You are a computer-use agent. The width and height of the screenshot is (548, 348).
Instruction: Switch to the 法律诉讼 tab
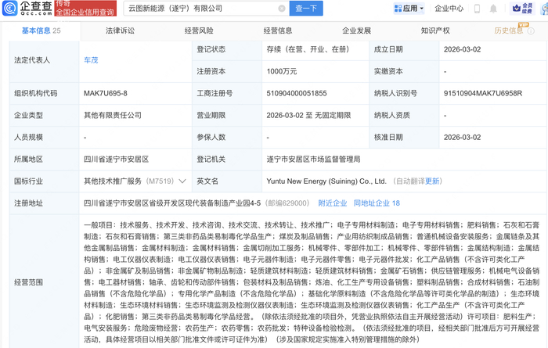pyautogui.click(x=120, y=30)
